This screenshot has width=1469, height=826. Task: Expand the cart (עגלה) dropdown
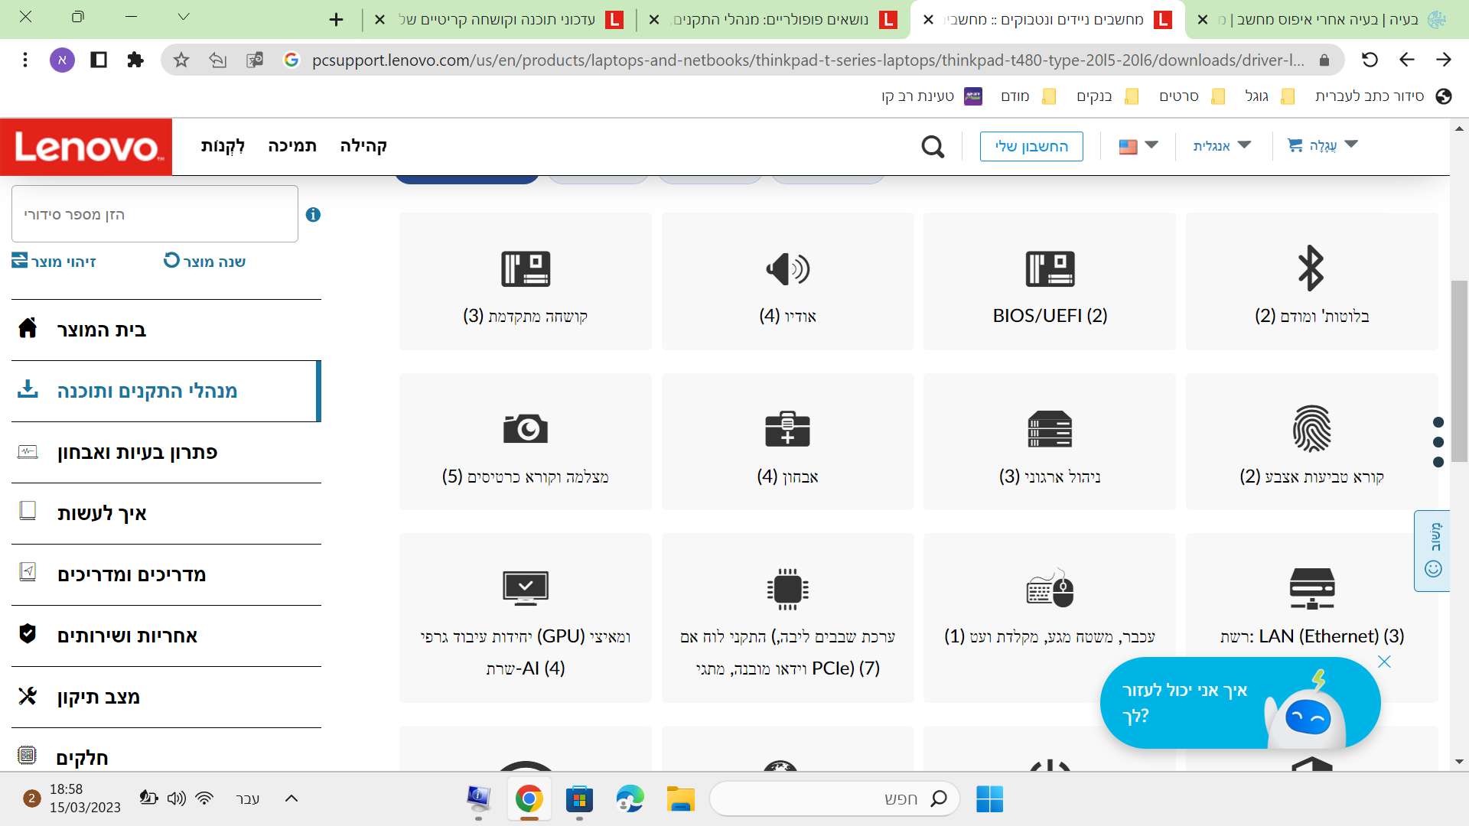coord(1323,145)
